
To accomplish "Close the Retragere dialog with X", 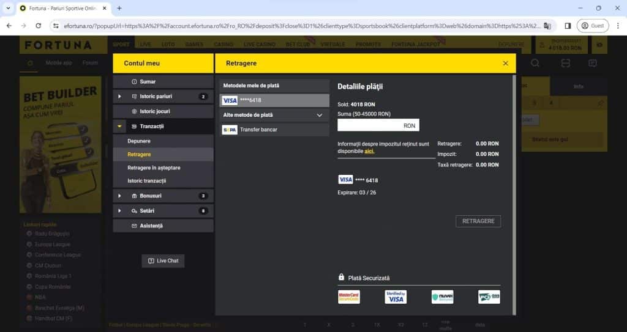I will 505,64.
